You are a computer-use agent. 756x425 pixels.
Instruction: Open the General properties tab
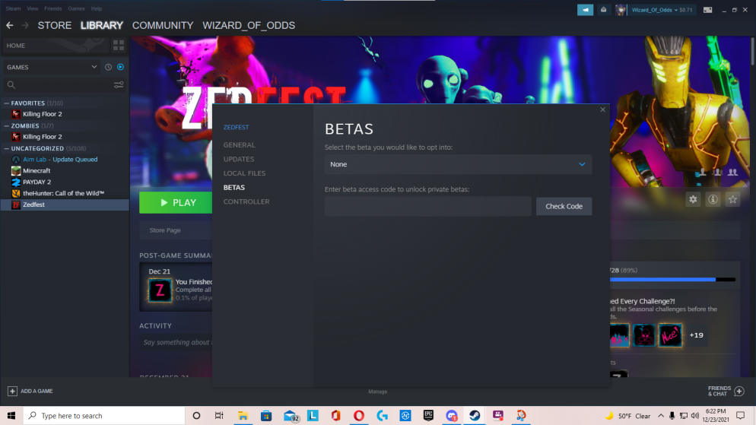[239, 144]
